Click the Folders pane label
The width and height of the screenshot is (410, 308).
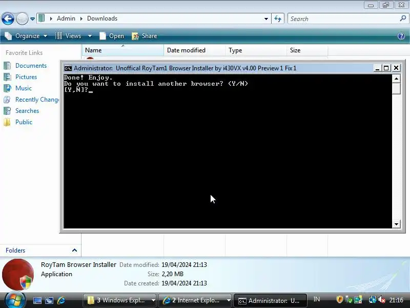[x=15, y=251]
